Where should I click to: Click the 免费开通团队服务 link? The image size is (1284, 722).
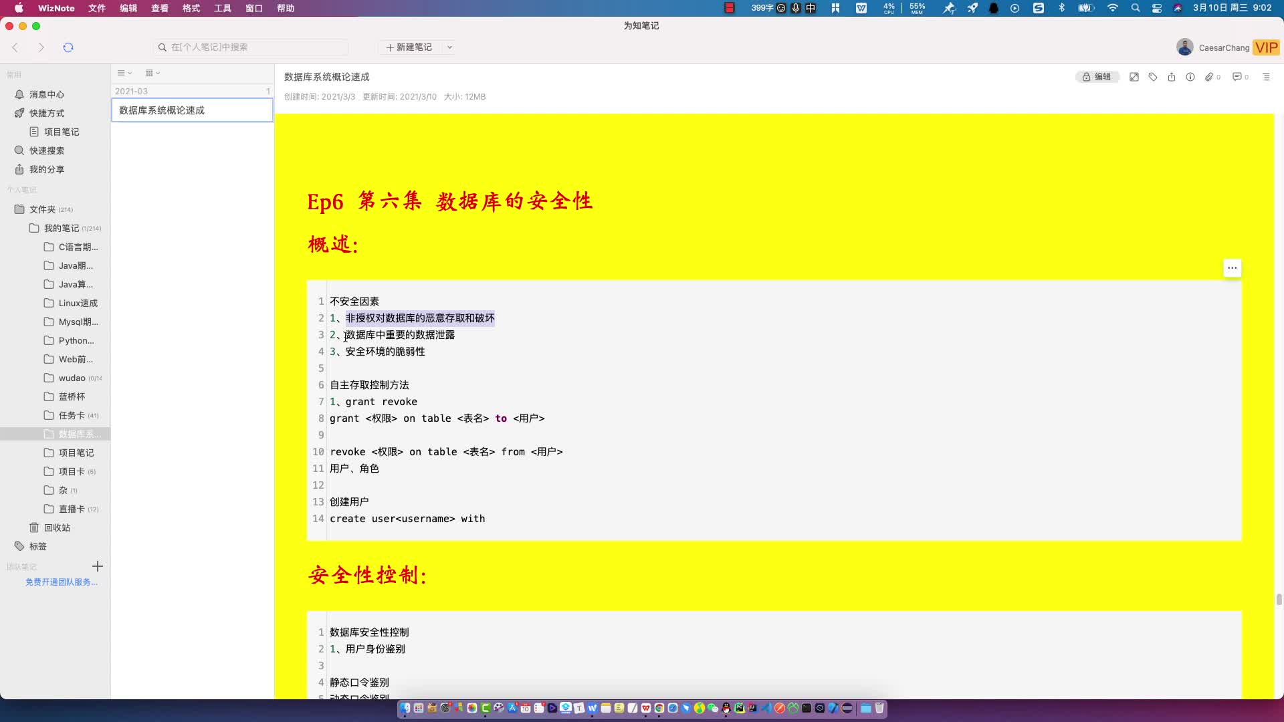[x=62, y=582]
